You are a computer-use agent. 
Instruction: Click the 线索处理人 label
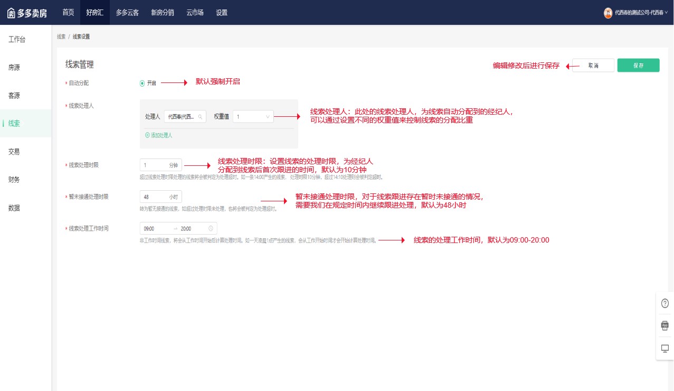pyautogui.click(x=81, y=106)
